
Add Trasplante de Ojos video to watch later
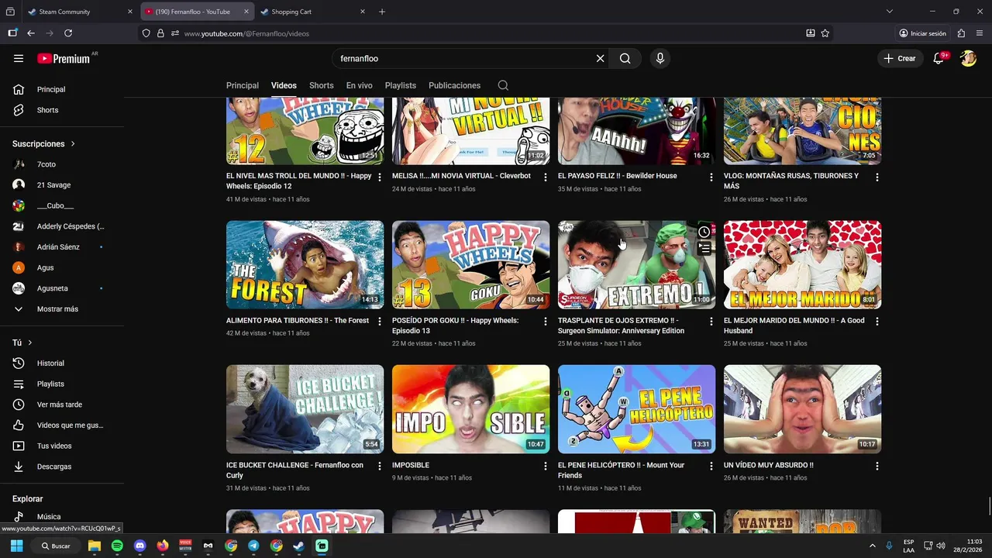click(704, 232)
